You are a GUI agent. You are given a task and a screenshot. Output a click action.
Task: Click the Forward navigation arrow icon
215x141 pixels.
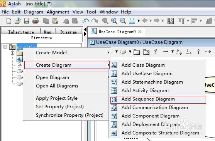coord(157,21)
